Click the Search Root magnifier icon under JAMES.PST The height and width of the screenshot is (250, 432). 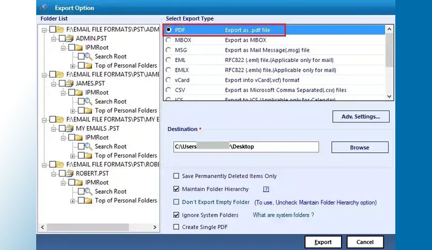tap(88, 101)
